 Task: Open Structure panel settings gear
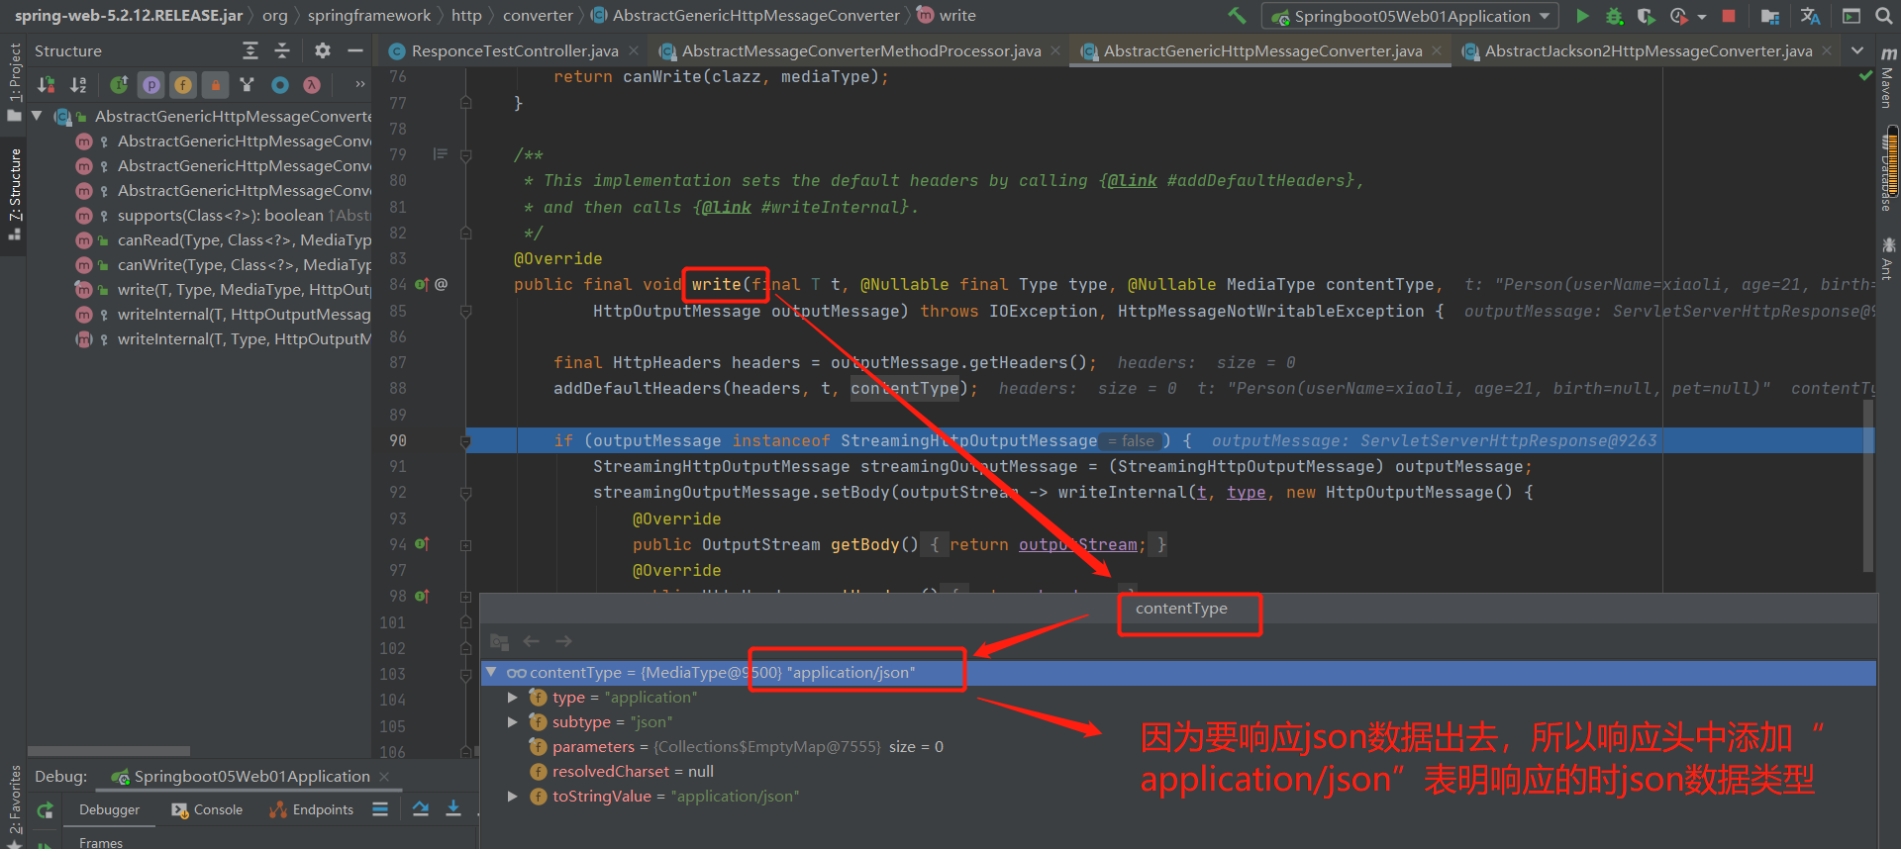(x=323, y=50)
